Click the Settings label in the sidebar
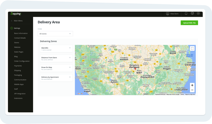 [17, 28]
